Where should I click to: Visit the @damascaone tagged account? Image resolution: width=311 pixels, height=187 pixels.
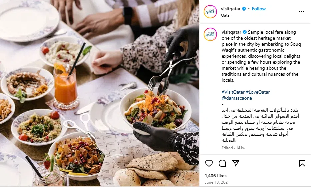point(237,98)
